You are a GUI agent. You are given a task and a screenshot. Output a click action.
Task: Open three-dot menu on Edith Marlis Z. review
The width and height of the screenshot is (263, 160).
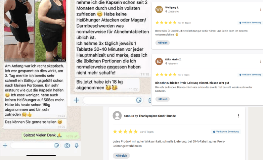(261, 61)
